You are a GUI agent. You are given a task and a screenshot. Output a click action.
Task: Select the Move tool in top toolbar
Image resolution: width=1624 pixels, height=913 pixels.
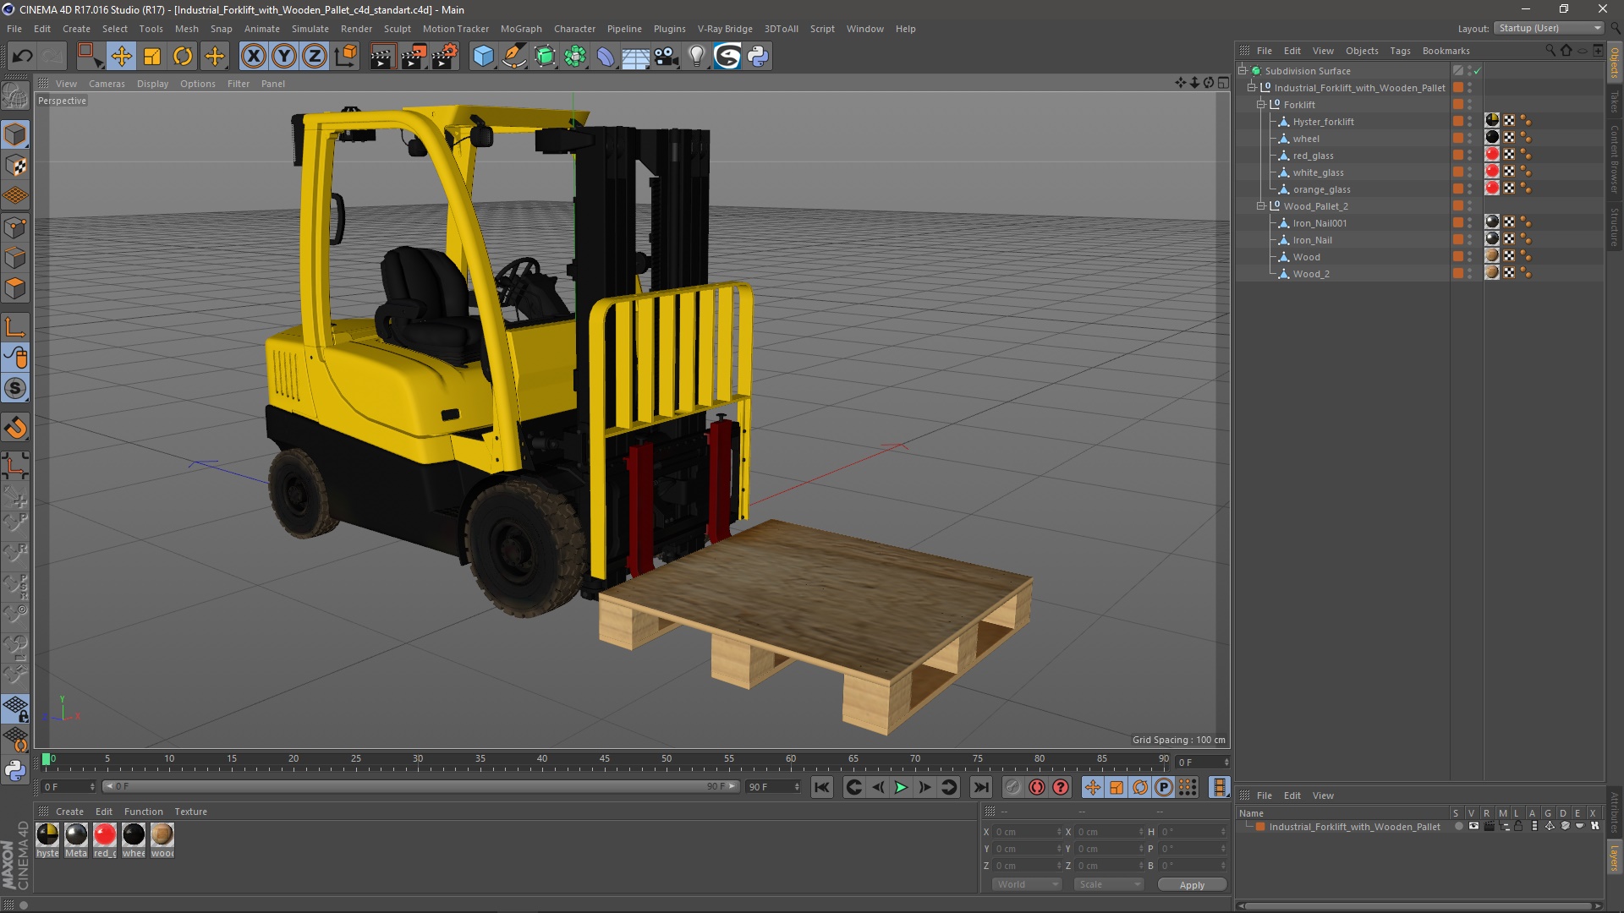click(x=122, y=57)
